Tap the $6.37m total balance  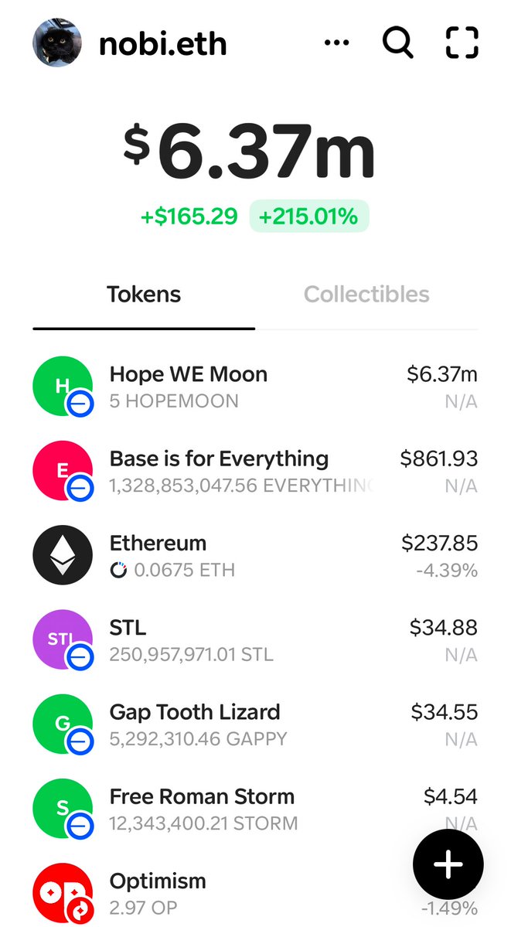249,151
